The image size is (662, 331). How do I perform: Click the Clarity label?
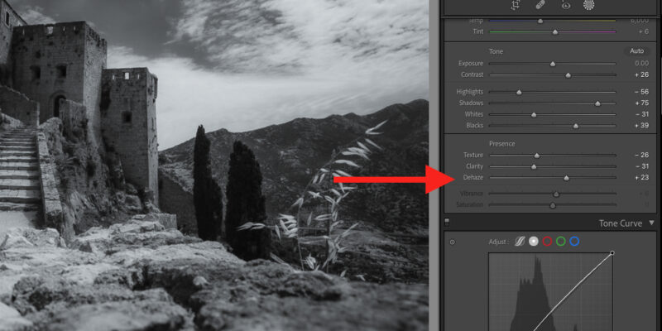[474, 166]
